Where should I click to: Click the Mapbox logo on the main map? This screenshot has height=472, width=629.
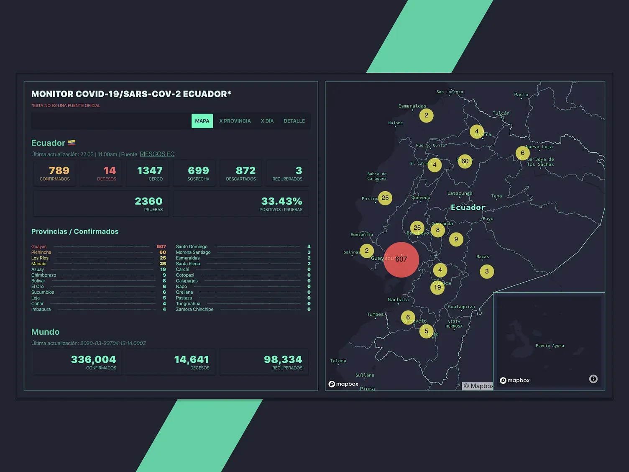pyautogui.click(x=343, y=383)
